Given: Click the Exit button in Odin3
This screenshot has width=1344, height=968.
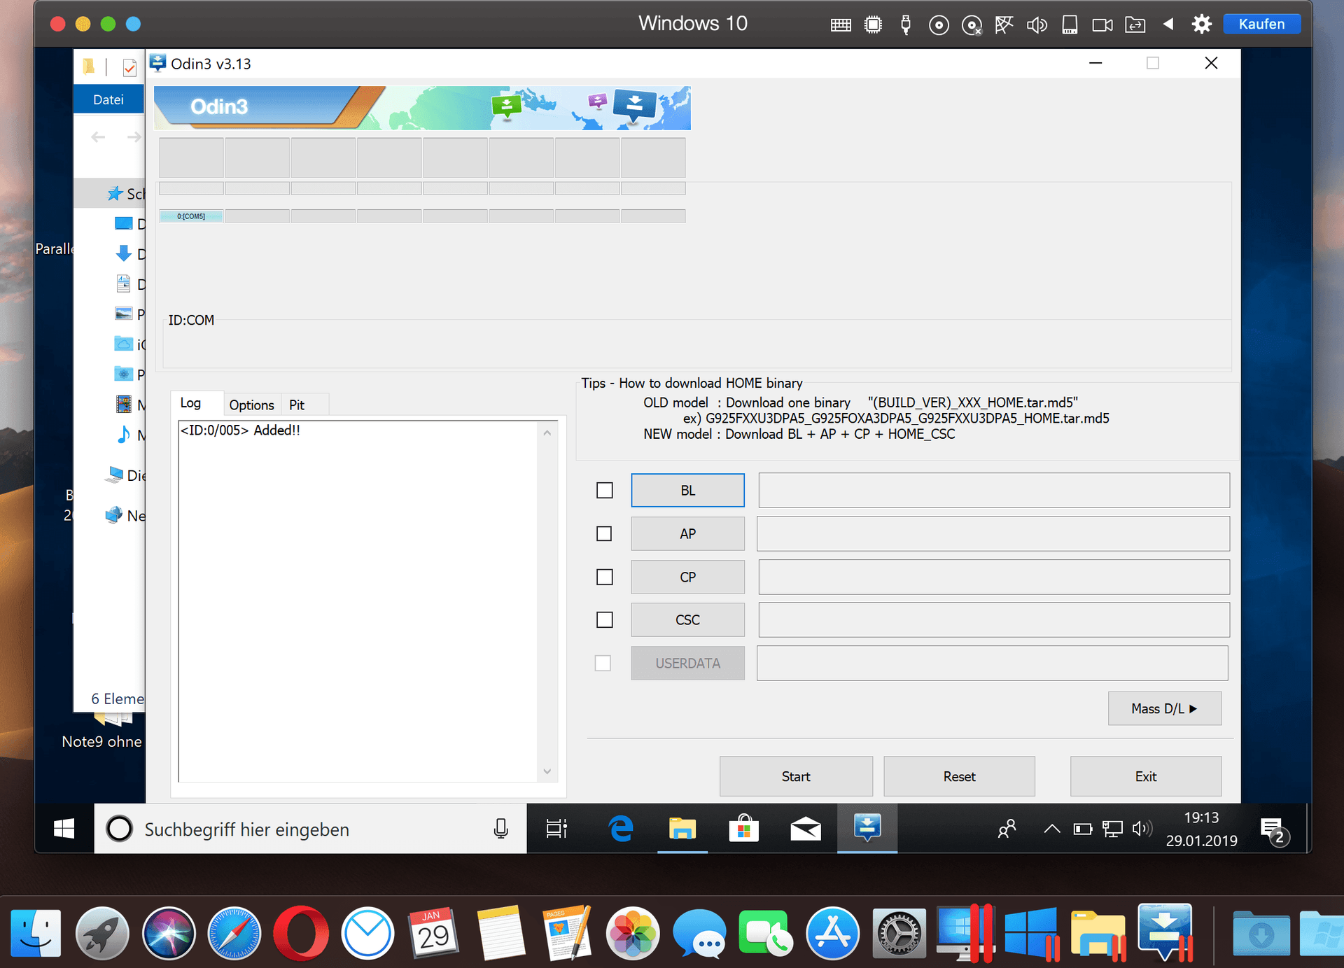Looking at the screenshot, I should (x=1146, y=776).
